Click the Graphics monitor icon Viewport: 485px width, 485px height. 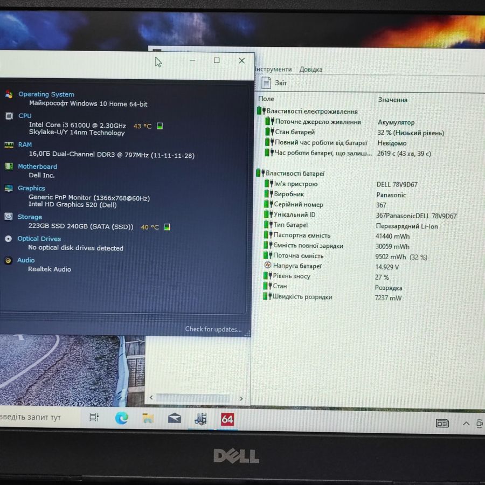pyautogui.click(x=9, y=188)
